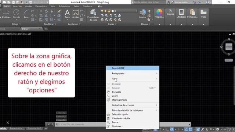The width and height of the screenshot is (235, 132).
Task: Click the Rotate modify tool icon
Action: 46,11
